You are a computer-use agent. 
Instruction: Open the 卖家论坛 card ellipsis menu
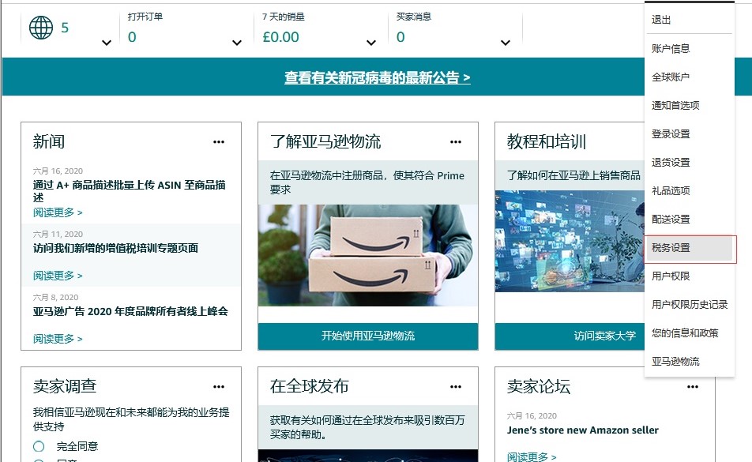coord(693,387)
